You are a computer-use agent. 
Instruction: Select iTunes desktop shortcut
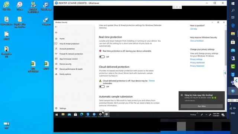coord(20,6)
